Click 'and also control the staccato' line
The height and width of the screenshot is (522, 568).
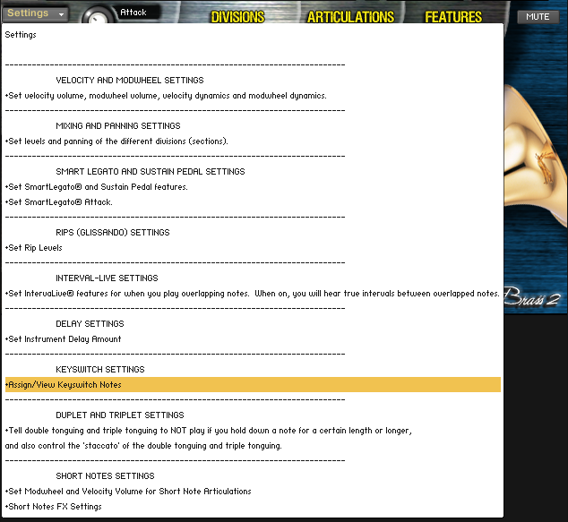[253, 445]
